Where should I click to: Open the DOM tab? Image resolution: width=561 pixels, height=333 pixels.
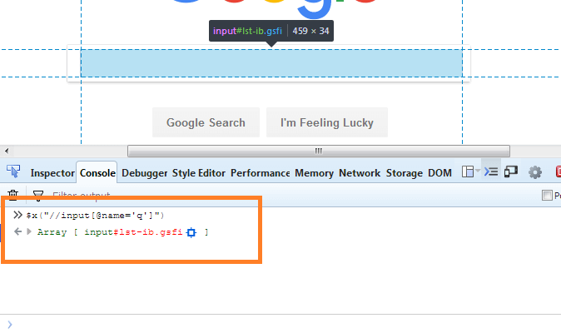(x=439, y=173)
